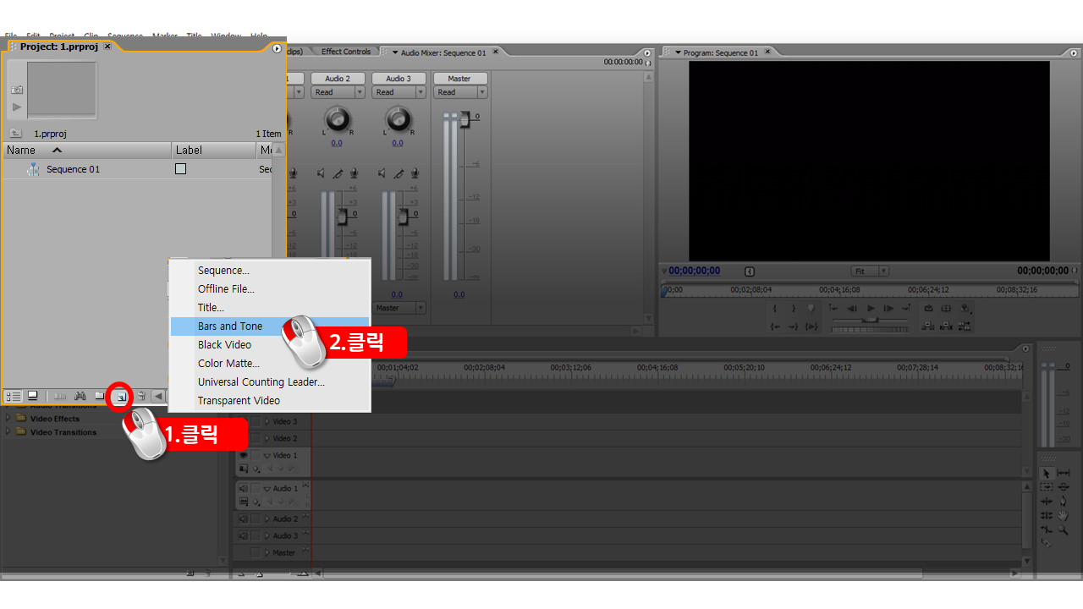
Task: Click Audio 2 pan knob
Action: [338, 119]
